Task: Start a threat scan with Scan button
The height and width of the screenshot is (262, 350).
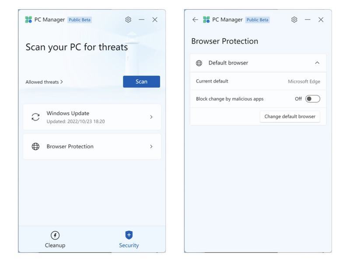Action: (141, 82)
